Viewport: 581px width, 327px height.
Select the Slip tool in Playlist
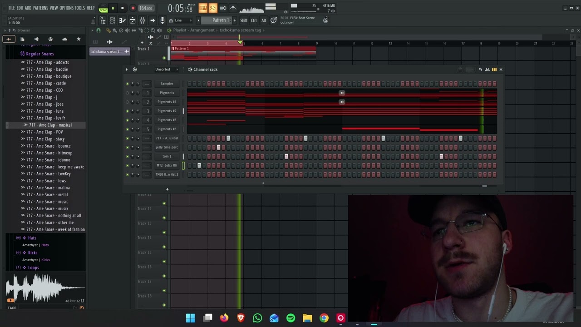[133, 30]
